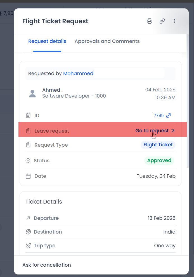194x277 pixels.
Task: Click the Approved status badge
Action: (159, 160)
